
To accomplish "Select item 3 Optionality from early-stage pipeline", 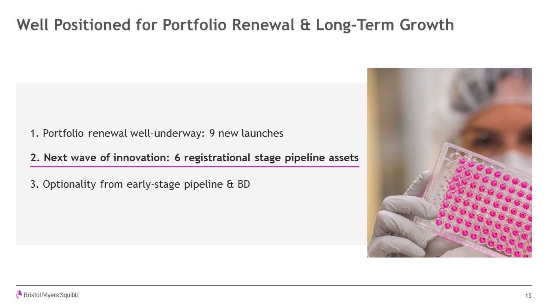I will pos(140,184).
